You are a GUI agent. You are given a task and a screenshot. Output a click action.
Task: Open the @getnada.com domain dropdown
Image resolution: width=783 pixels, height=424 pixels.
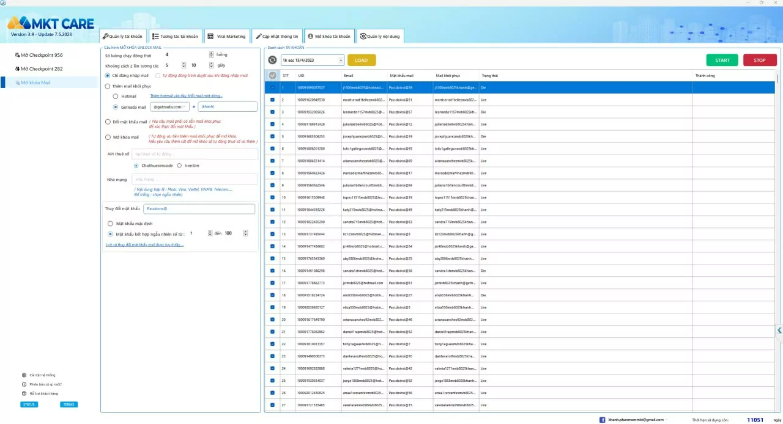(170, 107)
